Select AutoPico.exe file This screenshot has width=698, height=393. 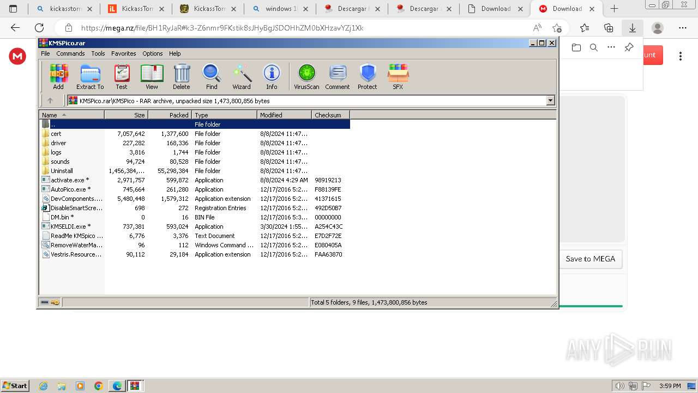coord(195,189)
